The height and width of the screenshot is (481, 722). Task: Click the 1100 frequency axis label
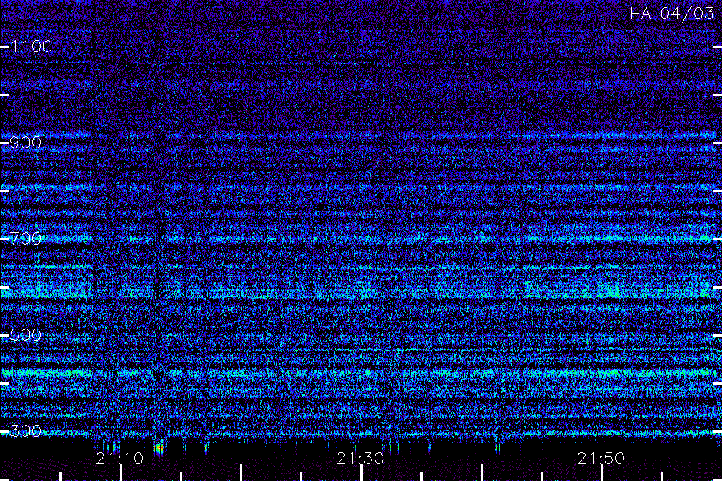(31, 46)
